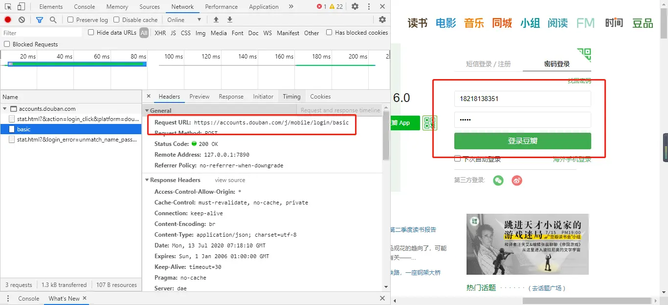Toggle Has blocked cookies checkbox
This screenshot has width=668, height=305.
329,32
